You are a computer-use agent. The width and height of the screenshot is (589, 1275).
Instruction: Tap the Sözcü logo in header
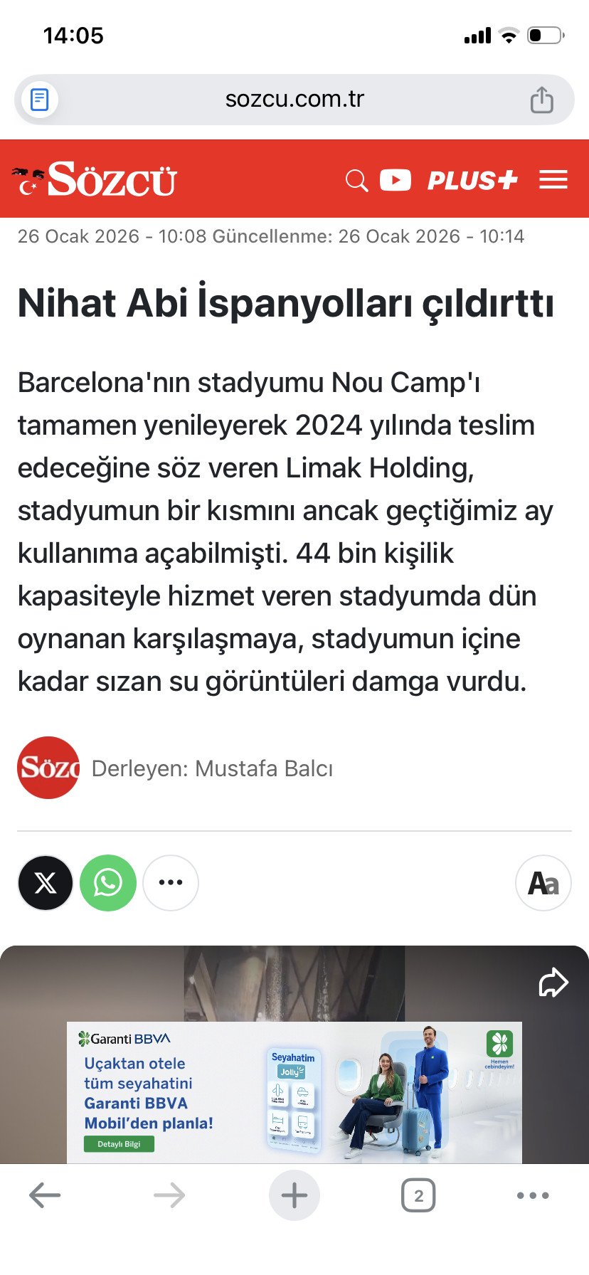96,179
